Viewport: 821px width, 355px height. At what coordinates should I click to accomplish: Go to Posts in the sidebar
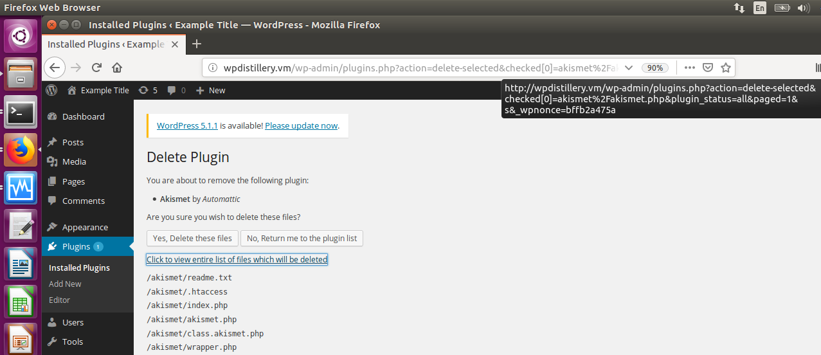click(87, 142)
